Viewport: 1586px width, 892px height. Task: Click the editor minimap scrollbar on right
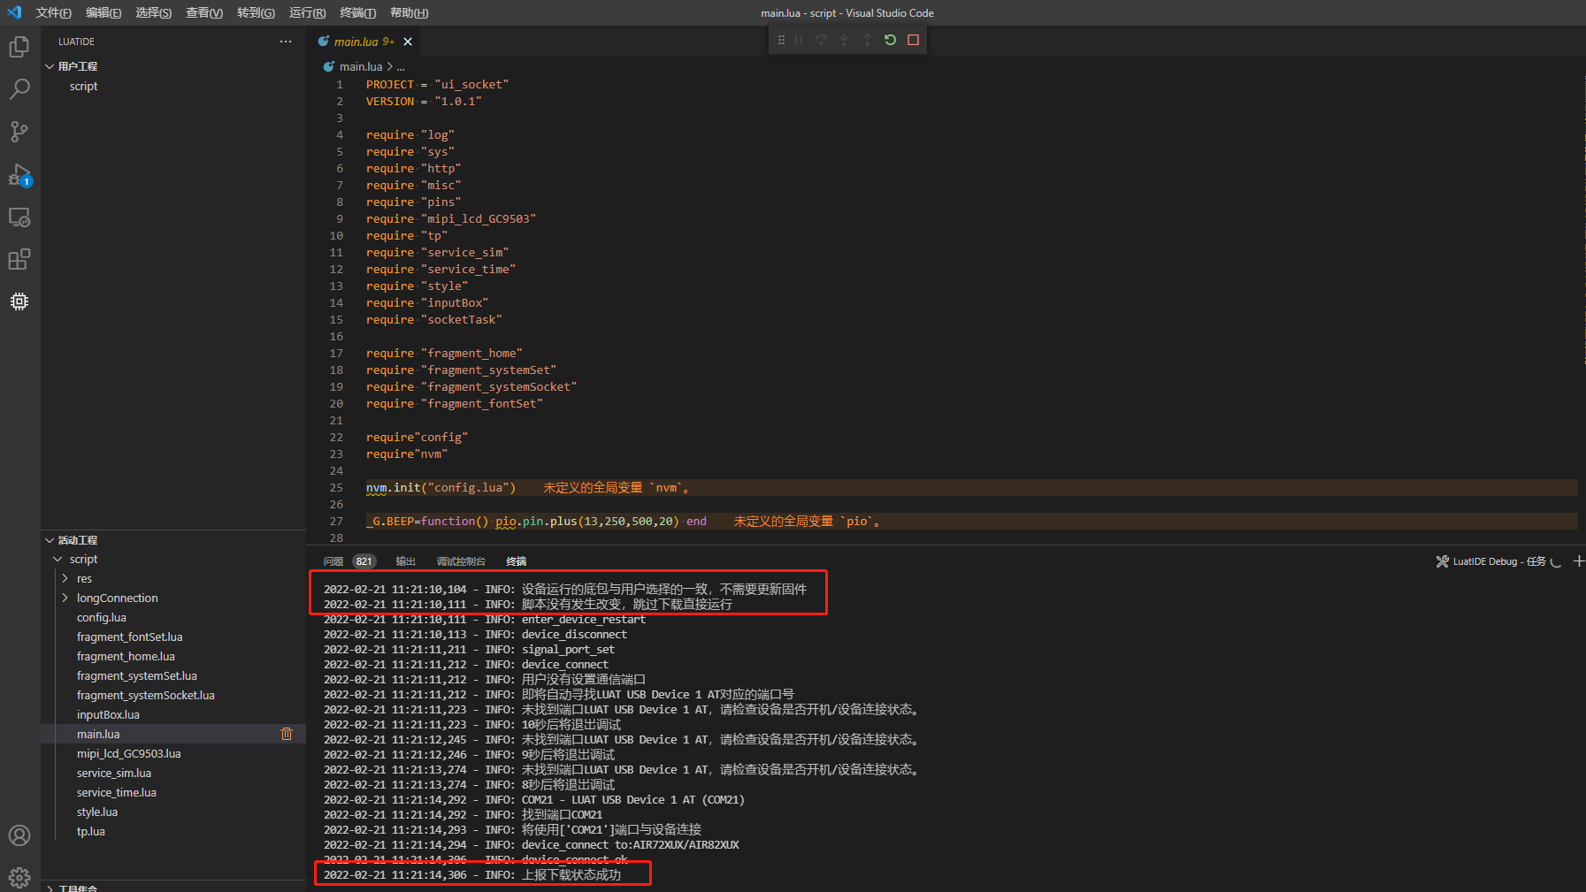click(x=1582, y=301)
